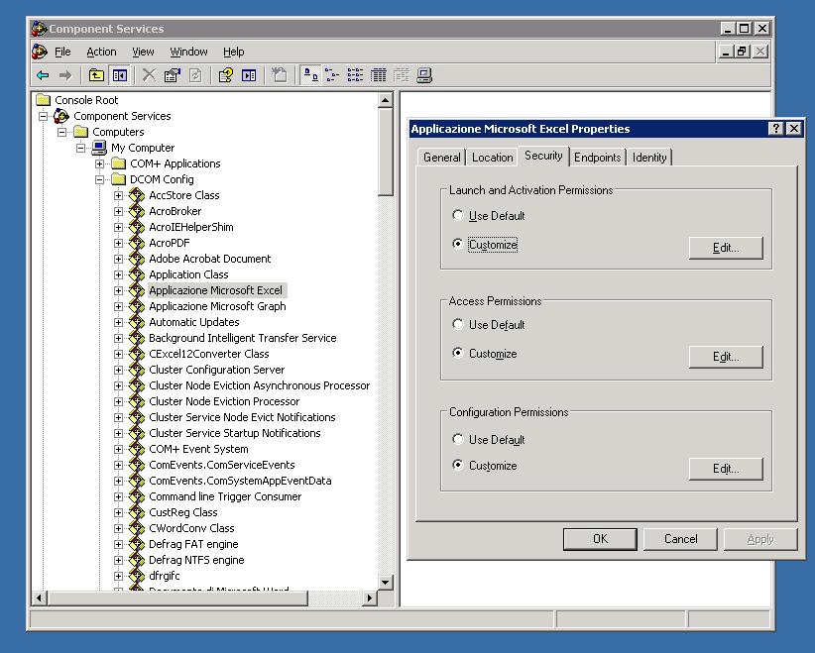Open the Window menu
The height and width of the screenshot is (653, 815).
[188, 52]
